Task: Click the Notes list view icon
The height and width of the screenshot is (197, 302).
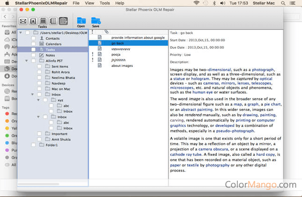Action: point(53,21)
